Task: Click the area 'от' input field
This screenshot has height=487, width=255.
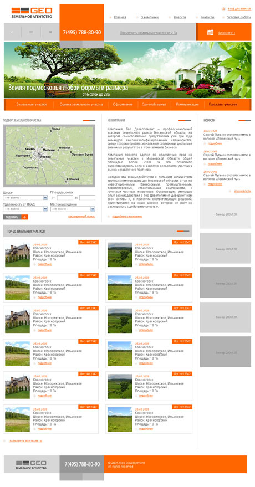Action: [x=65, y=198]
